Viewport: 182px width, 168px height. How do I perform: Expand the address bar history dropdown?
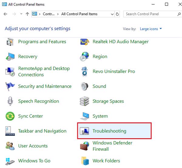[x=112, y=14]
